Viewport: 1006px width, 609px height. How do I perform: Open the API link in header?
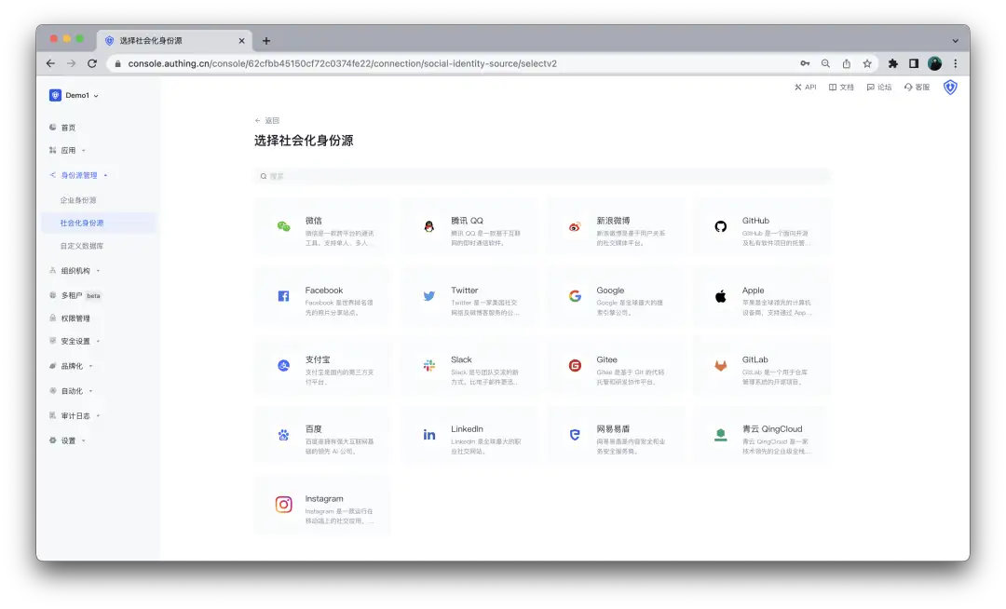click(x=805, y=88)
